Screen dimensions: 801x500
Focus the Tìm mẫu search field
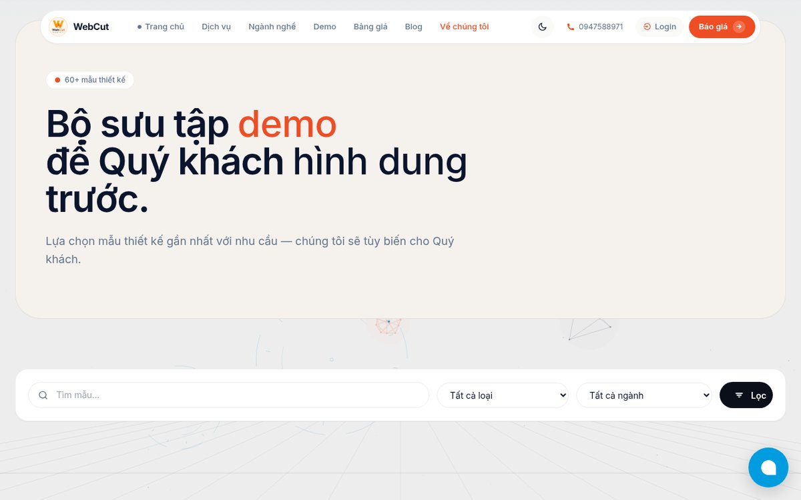(228, 395)
